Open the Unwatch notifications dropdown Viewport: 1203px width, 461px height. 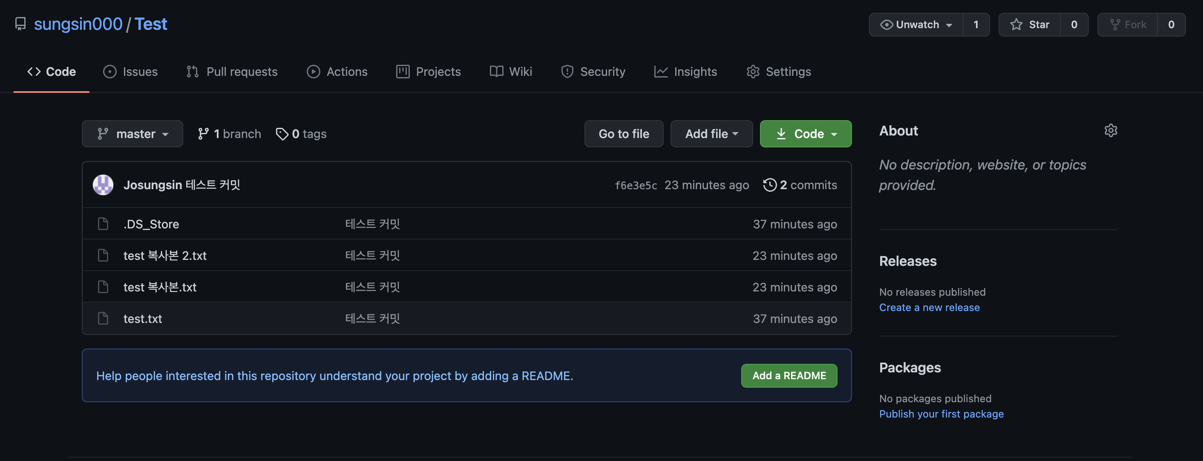click(916, 25)
